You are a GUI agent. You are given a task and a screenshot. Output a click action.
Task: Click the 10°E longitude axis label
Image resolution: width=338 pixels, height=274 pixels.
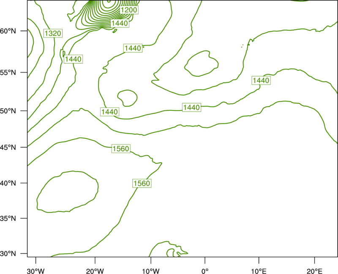click(259, 271)
